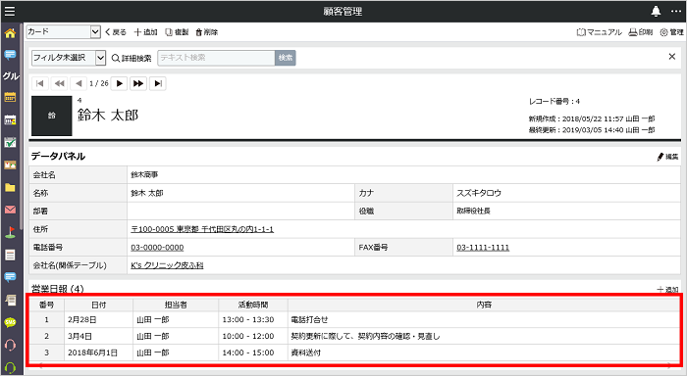Click the 鈴木商事 company name value

(144, 175)
